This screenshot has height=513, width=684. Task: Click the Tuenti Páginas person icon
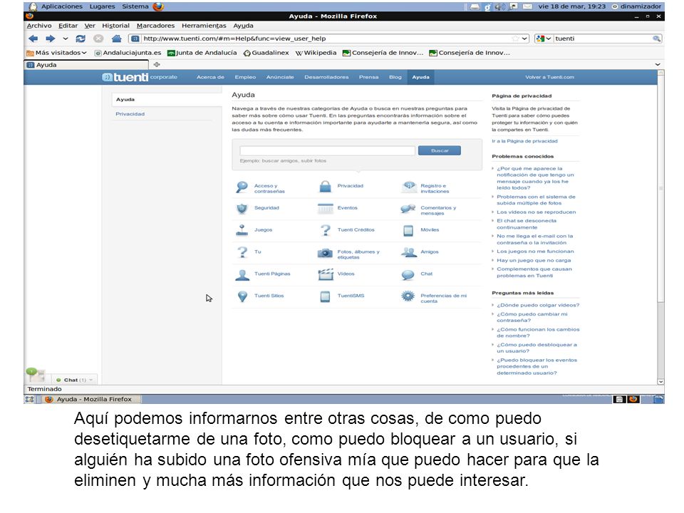click(242, 275)
